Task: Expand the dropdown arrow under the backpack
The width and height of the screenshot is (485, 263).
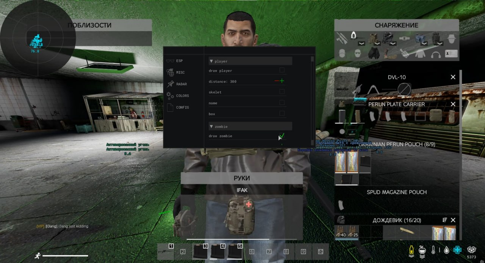Action: pyautogui.click(x=440, y=44)
